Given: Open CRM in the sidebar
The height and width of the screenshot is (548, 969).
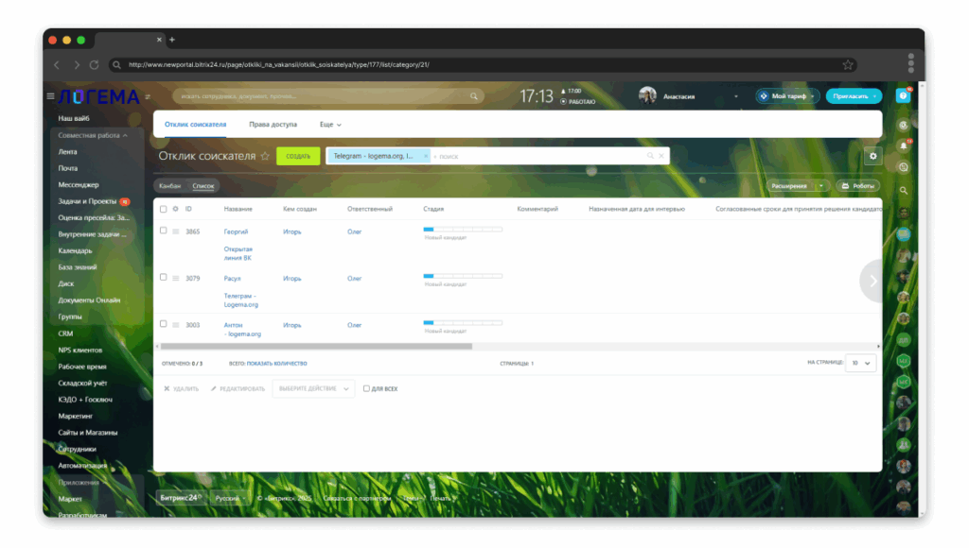Looking at the screenshot, I should [x=65, y=334].
